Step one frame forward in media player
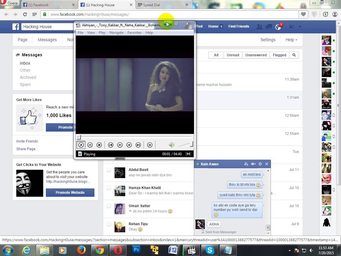 [150, 145]
